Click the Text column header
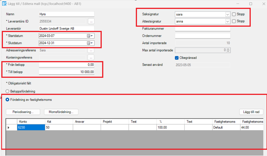This screenshot has width=267, height=156. [x=198, y=122]
